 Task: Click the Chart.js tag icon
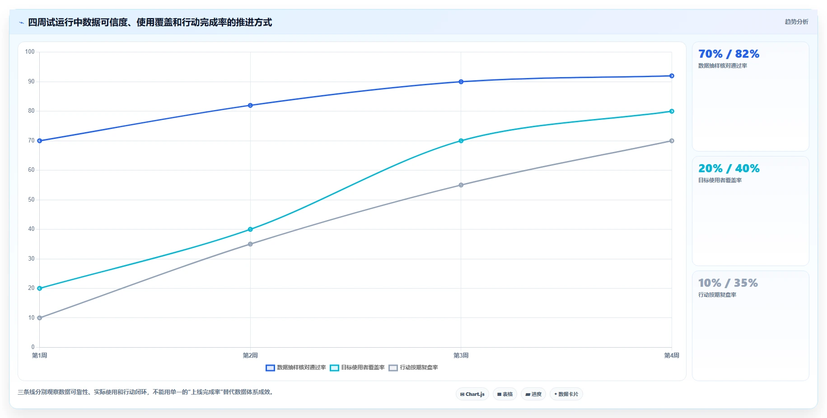pyautogui.click(x=462, y=394)
